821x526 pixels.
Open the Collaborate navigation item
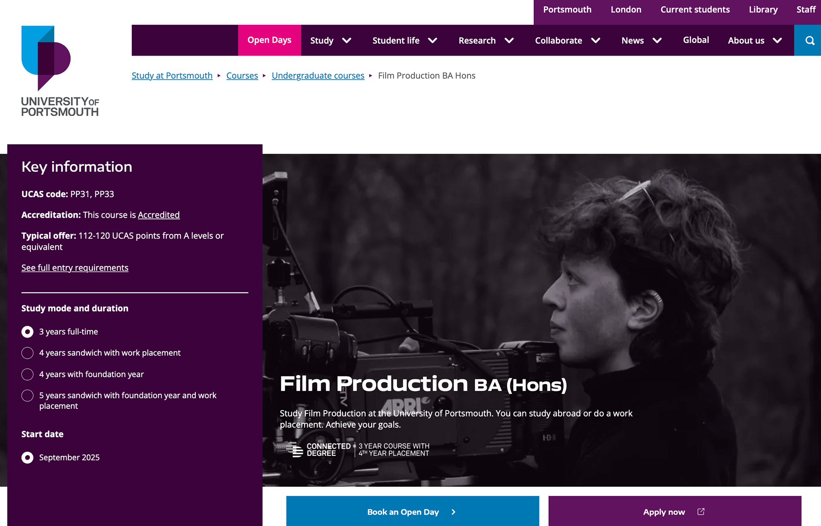[558, 41]
